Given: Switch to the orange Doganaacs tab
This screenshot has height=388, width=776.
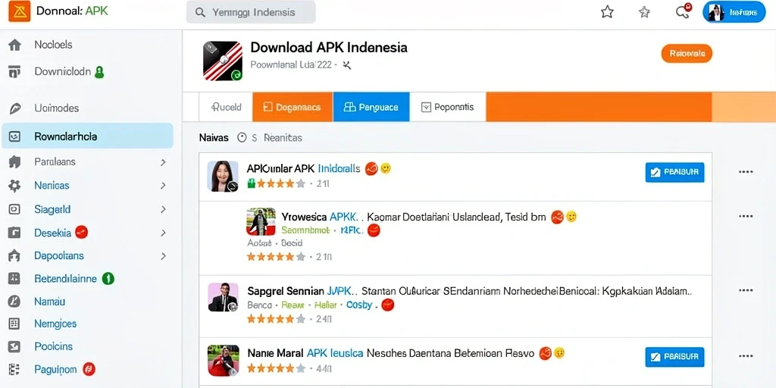Looking at the screenshot, I should pyautogui.click(x=293, y=107).
